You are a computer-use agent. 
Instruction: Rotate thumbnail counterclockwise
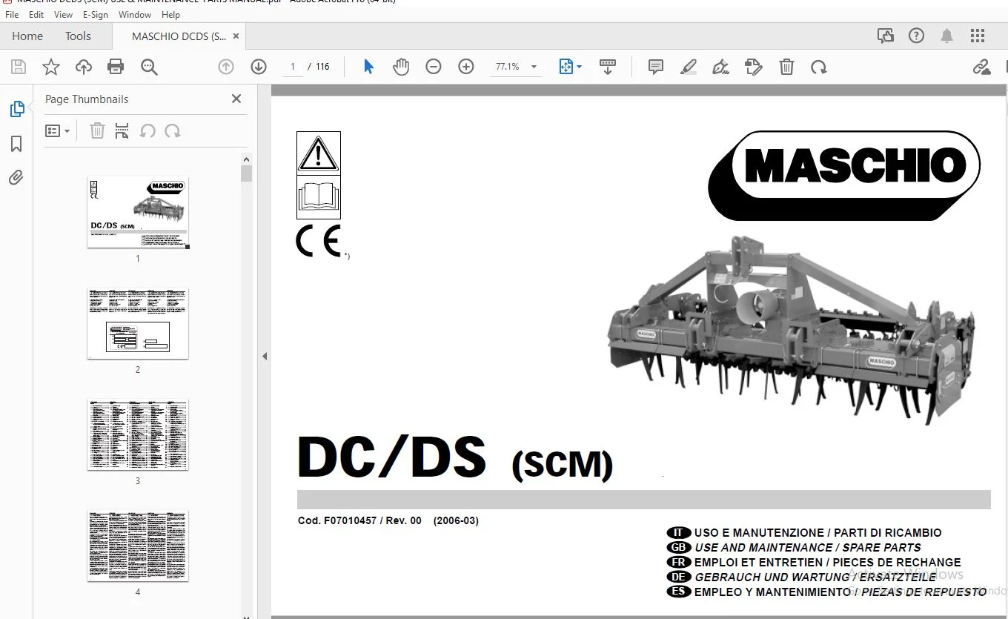click(147, 131)
